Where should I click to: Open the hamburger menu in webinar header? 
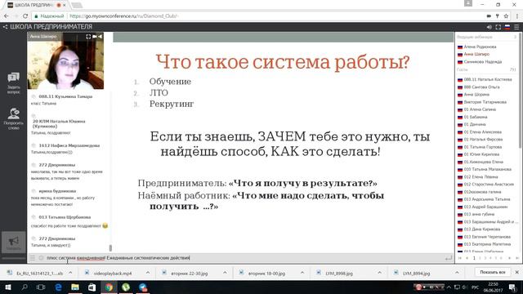tap(516, 27)
